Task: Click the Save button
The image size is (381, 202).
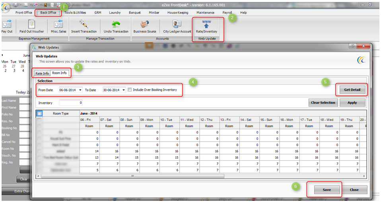Action: coord(327,190)
